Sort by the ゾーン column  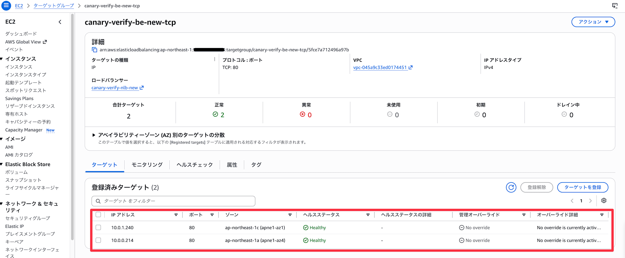290,215
